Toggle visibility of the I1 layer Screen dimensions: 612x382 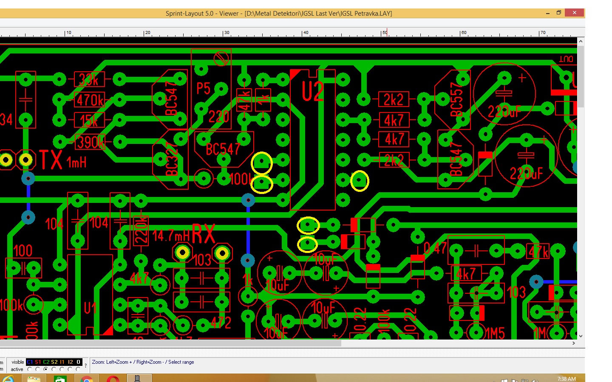pos(62,362)
